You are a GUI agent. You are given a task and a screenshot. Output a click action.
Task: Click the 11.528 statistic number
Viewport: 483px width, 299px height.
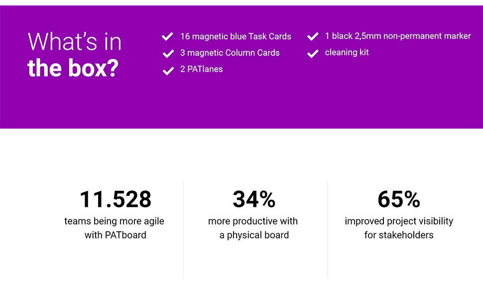[116, 199]
